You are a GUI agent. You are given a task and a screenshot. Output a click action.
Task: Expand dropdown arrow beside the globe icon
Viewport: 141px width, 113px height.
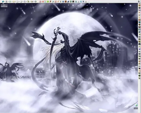click(x=5, y=2)
